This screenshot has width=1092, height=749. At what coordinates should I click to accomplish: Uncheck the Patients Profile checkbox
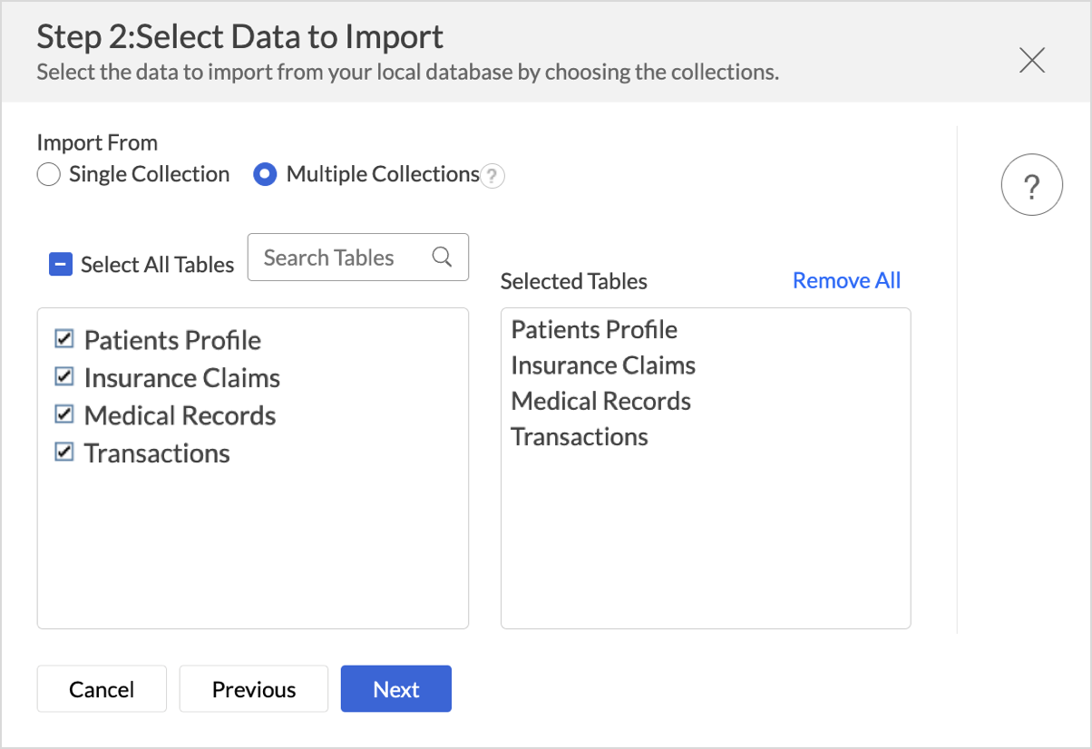(x=64, y=339)
